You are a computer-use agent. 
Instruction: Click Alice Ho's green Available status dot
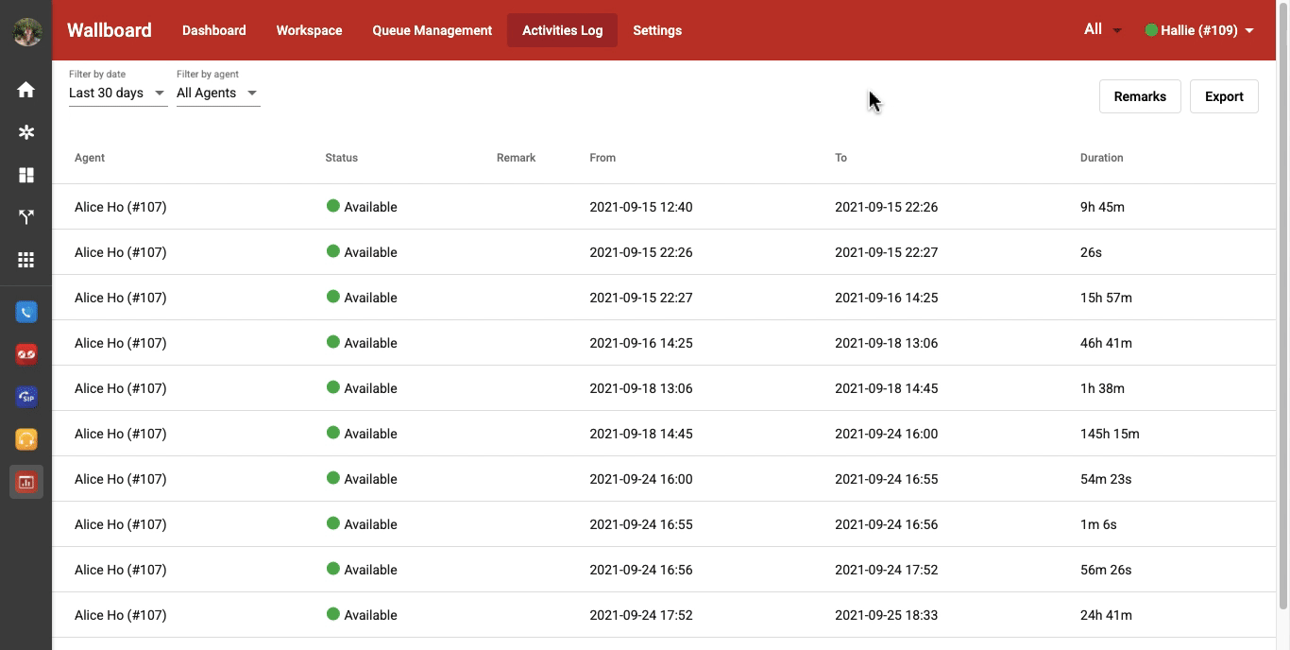332,206
